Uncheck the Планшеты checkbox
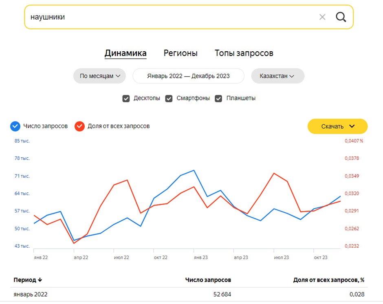 [218, 99]
